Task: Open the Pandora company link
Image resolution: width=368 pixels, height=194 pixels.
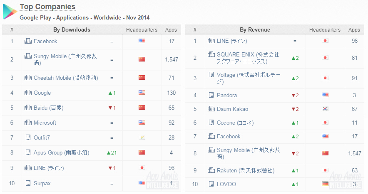Action: [227, 95]
